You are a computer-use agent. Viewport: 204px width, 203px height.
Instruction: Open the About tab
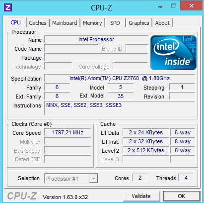[x=162, y=23]
